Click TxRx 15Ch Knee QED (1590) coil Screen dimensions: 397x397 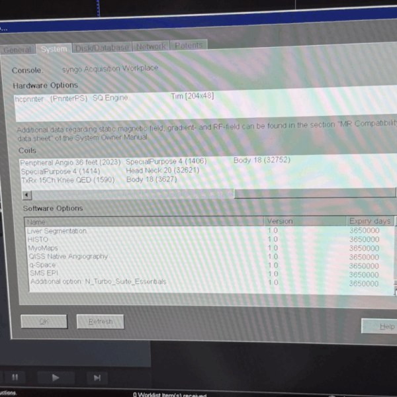68,180
